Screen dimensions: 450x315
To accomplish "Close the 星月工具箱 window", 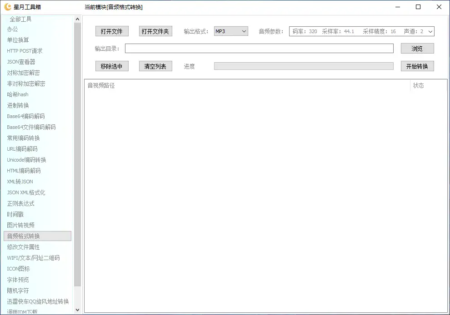I will [x=439, y=7].
